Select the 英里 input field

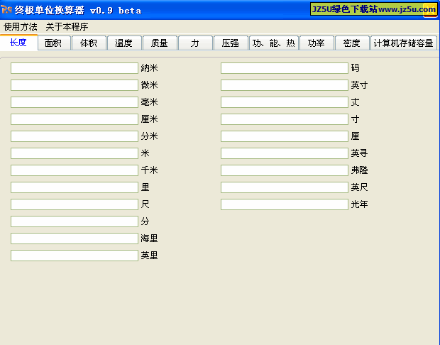tap(75, 256)
